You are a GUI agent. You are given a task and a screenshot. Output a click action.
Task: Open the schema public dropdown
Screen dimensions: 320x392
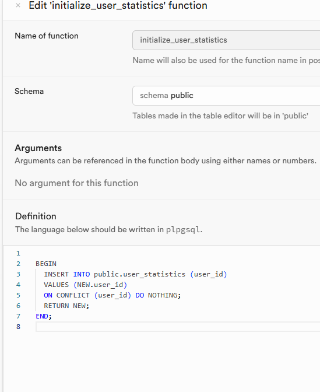pyautogui.click(x=226, y=96)
